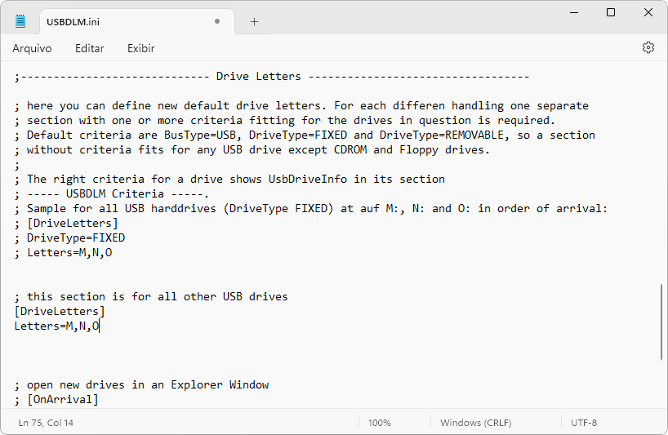The image size is (668, 435).
Task: Click the Ln 75, Col 14 status indicator
Action: coord(46,423)
